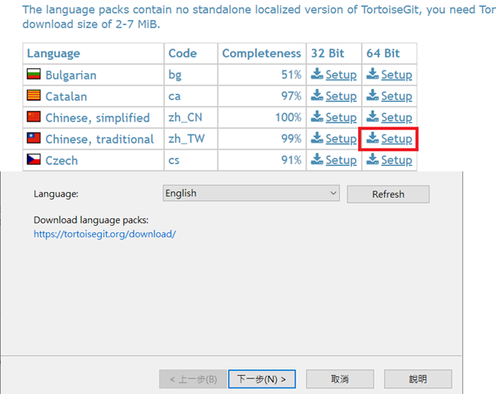Open the Language combo box showing English
496x394 pixels.
(251, 193)
